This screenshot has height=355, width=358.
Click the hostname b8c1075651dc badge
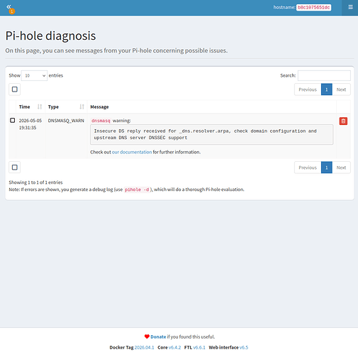pyautogui.click(x=313, y=7)
